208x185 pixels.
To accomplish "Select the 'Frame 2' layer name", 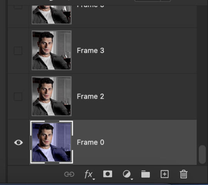I will (x=91, y=96).
